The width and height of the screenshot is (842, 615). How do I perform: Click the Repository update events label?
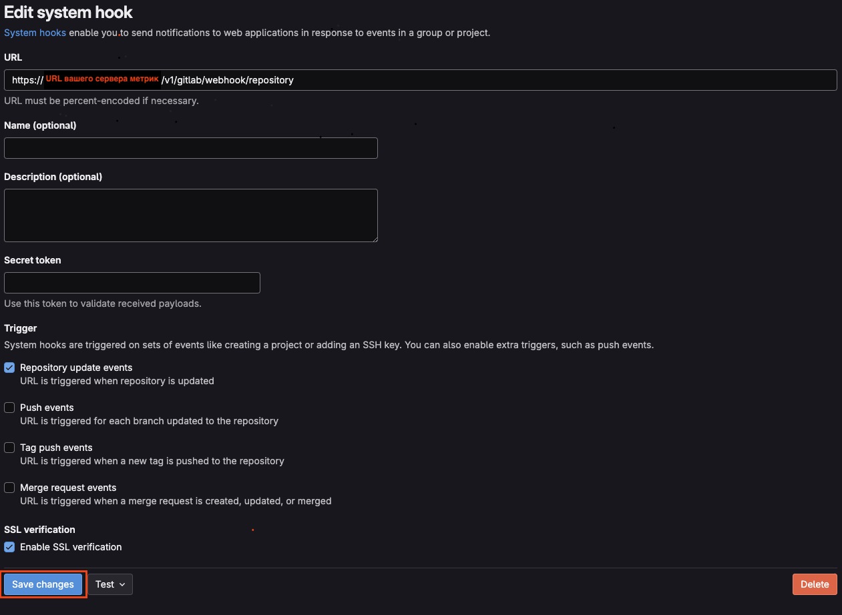click(76, 368)
